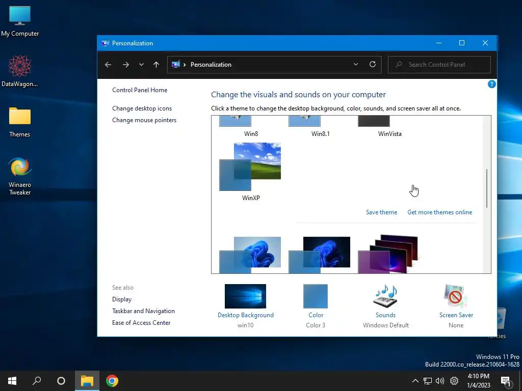522x391 pixels.
Task: Open volume control tray icon
Action: 440,381
